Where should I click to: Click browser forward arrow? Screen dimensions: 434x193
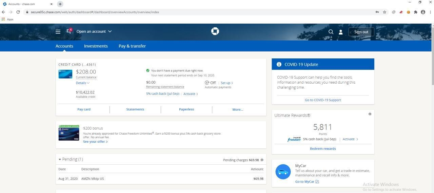11,12
